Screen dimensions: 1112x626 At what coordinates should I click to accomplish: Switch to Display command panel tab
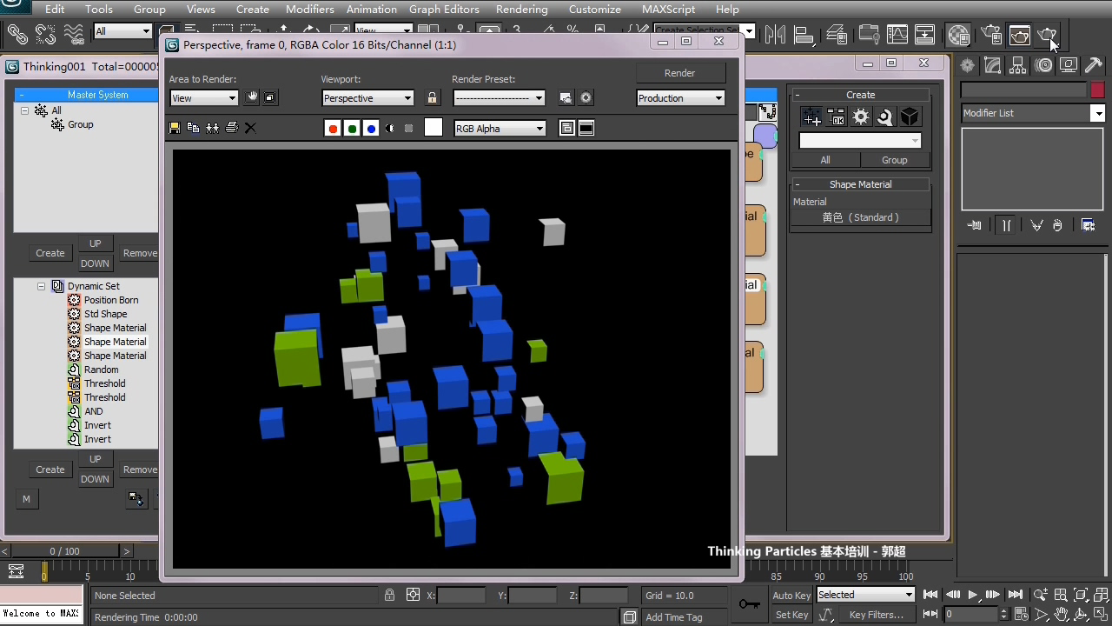click(1069, 66)
